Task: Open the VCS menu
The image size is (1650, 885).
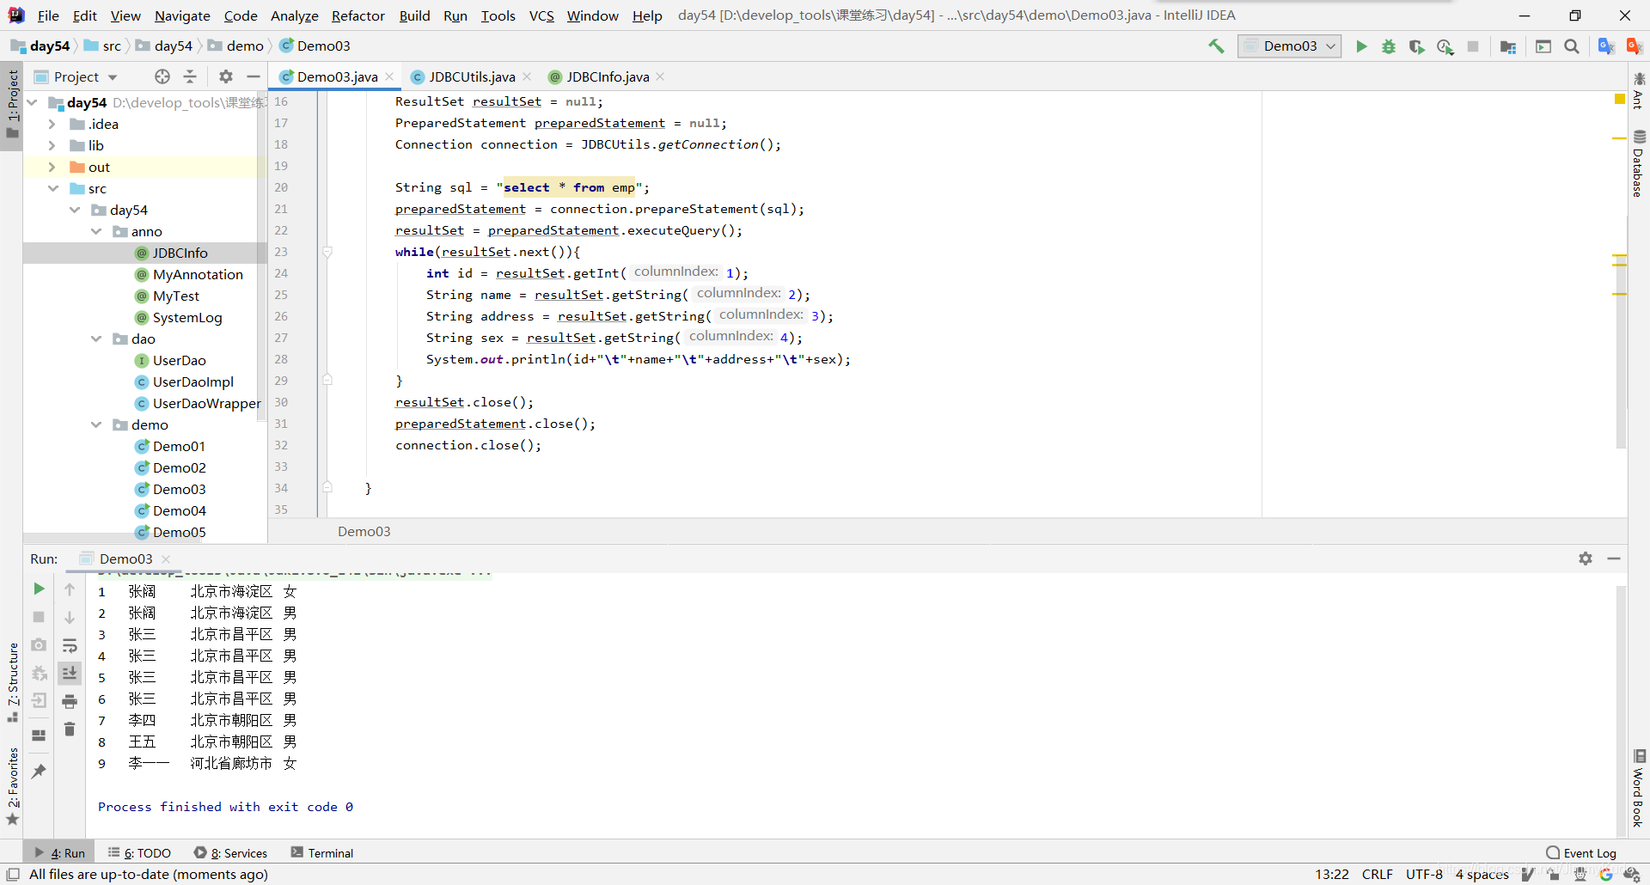Action: 541,15
